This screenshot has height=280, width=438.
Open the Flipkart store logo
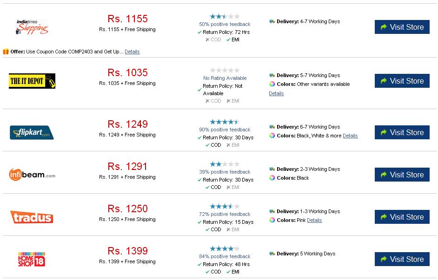[32, 132]
